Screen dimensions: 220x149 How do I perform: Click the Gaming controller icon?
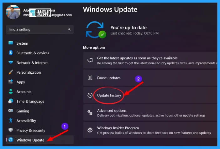point(11,111)
